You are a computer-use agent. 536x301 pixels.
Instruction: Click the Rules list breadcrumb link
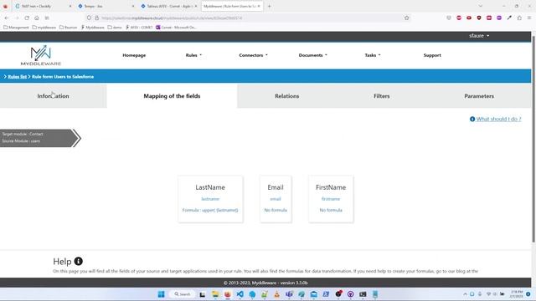point(18,77)
